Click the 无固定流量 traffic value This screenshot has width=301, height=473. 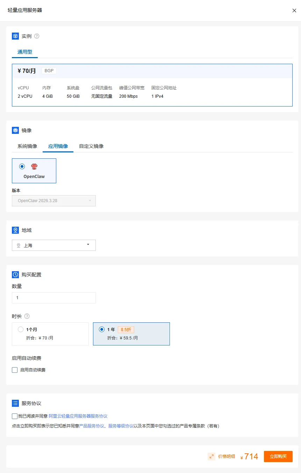(x=102, y=96)
